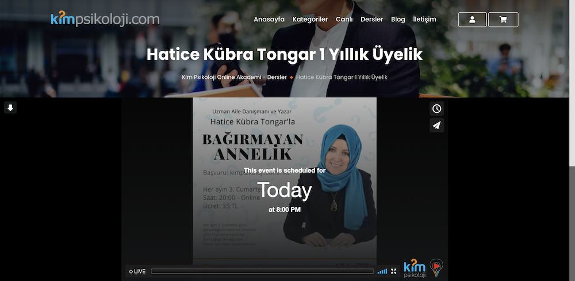
Task: Click the Kim Psikoloji player logo
Action: tap(415, 269)
